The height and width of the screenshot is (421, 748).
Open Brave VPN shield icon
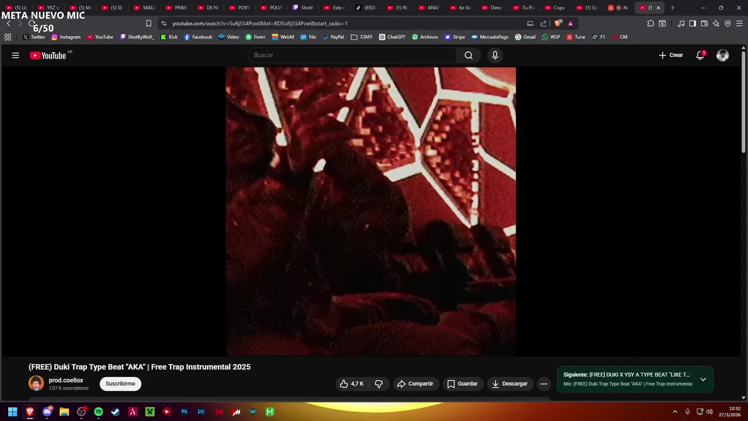point(728,23)
